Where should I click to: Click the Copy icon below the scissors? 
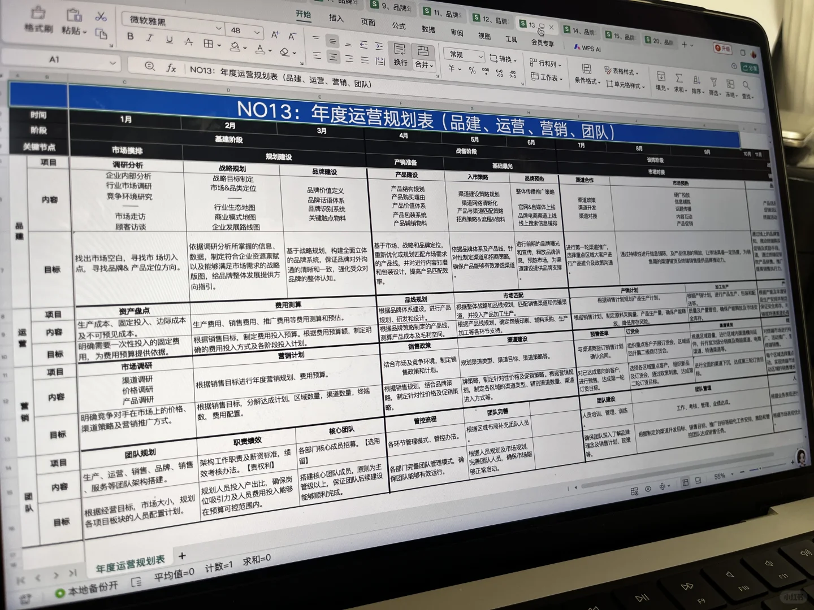(101, 34)
